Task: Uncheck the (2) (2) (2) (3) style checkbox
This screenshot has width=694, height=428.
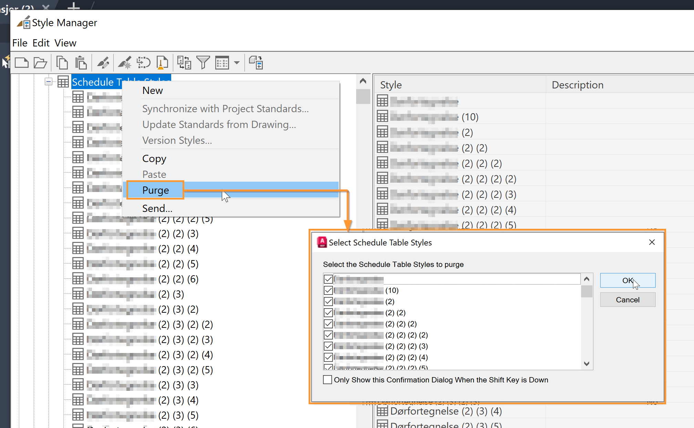Action: pyautogui.click(x=328, y=346)
